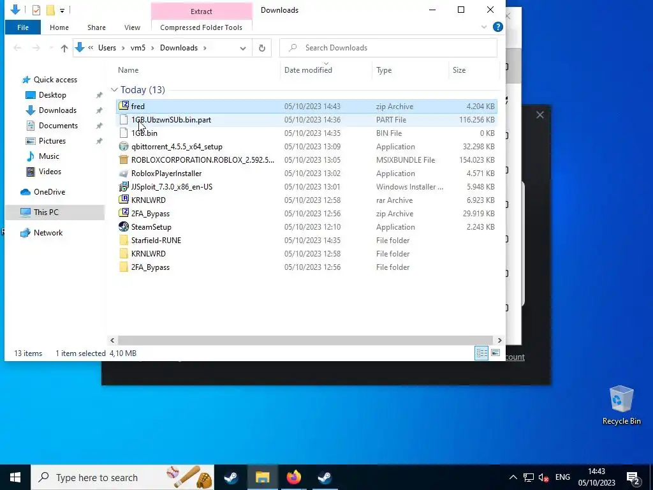
Task: Click the qbittorrent setup file icon
Action: (124, 146)
